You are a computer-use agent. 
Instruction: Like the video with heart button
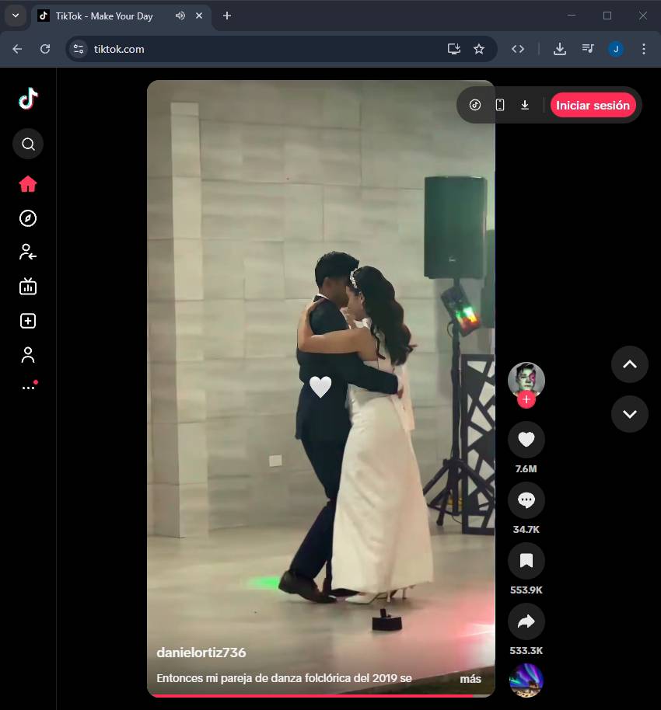(526, 440)
